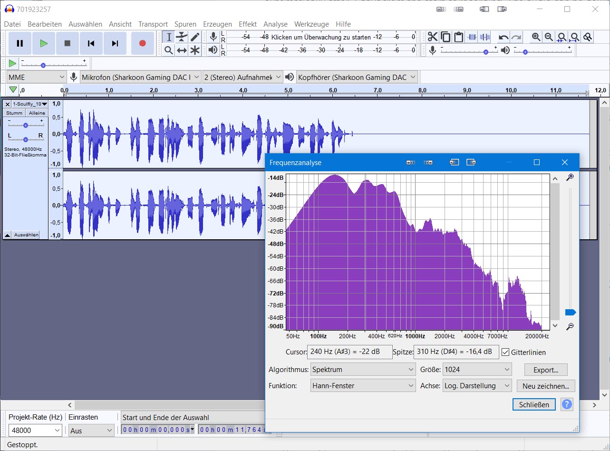The height and width of the screenshot is (451, 610).
Task: Open the Achse Log. Darstellung dropdown
Action: point(477,385)
